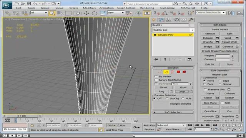
Task: Open the Graph Editors menu
Action: [x=126, y=8]
